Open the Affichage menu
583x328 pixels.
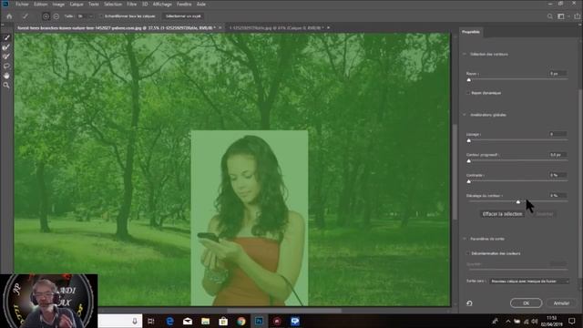point(162,4)
